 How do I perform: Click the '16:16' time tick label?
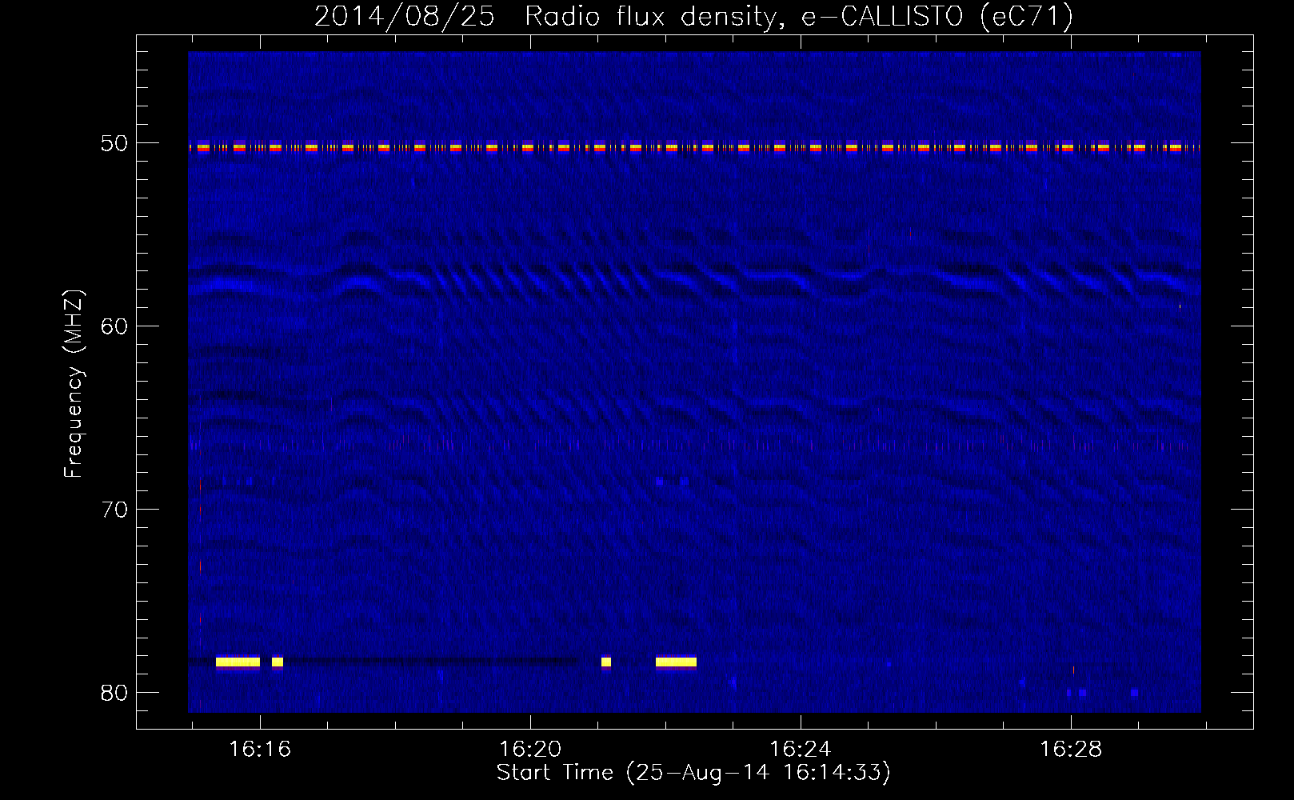click(x=260, y=750)
